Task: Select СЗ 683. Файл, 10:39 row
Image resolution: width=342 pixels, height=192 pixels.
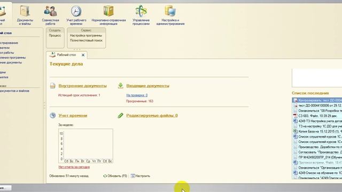Action: coord(317,116)
